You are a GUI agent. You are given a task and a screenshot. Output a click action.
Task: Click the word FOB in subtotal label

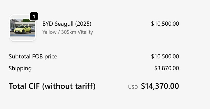pos(37,56)
